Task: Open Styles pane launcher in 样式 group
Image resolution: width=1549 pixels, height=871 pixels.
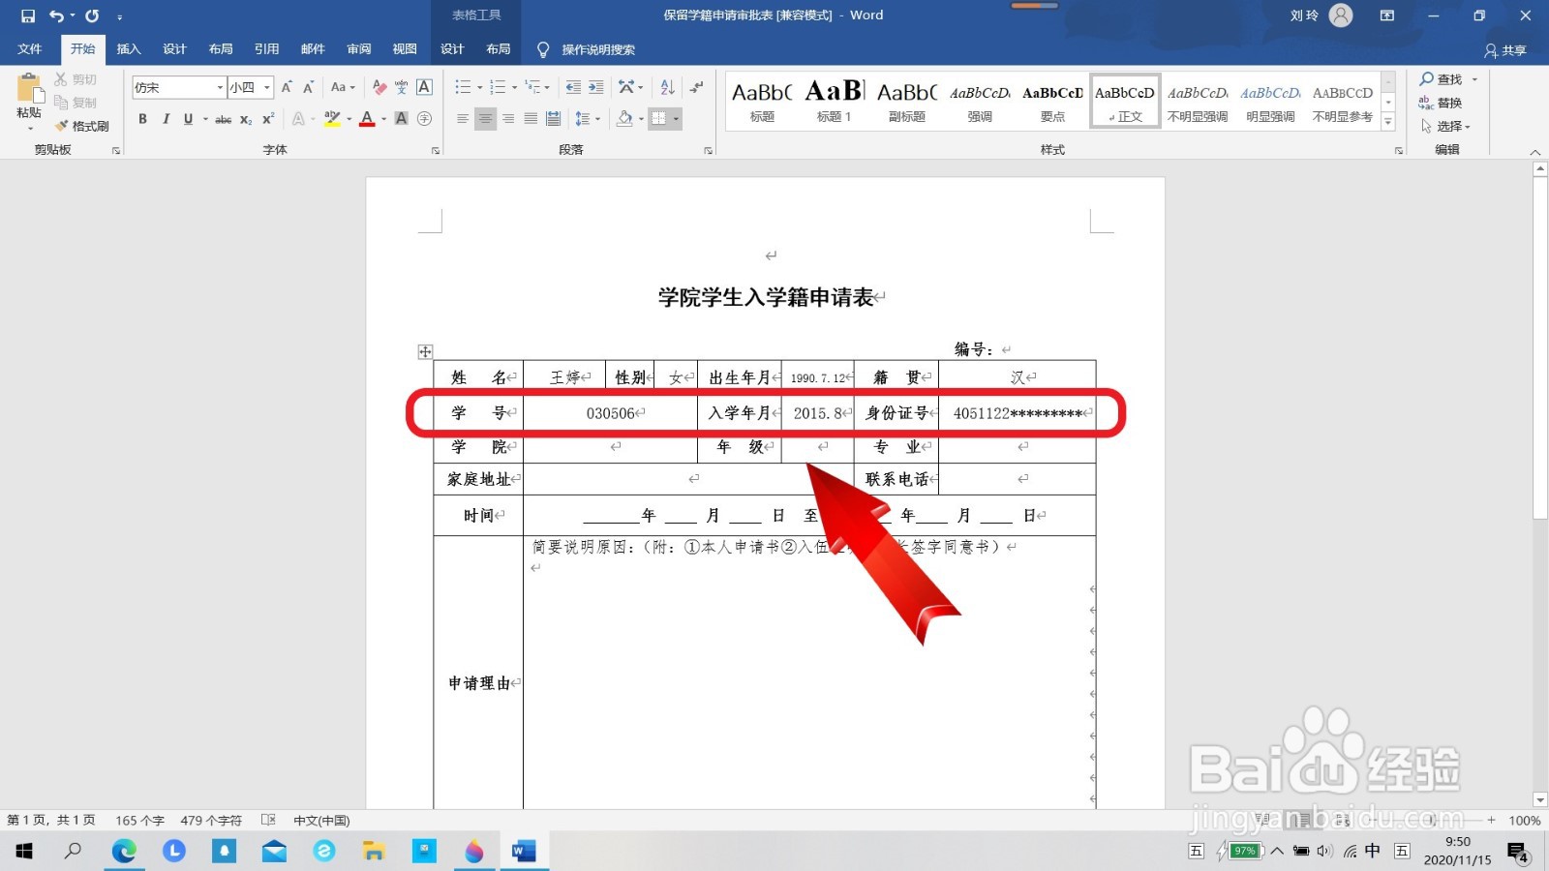Action: coord(1398,150)
